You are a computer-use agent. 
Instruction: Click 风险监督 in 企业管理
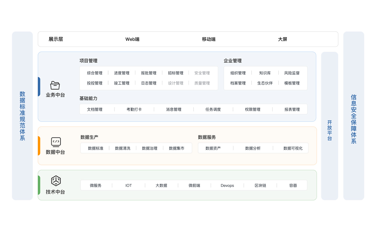[x=292, y=73]
